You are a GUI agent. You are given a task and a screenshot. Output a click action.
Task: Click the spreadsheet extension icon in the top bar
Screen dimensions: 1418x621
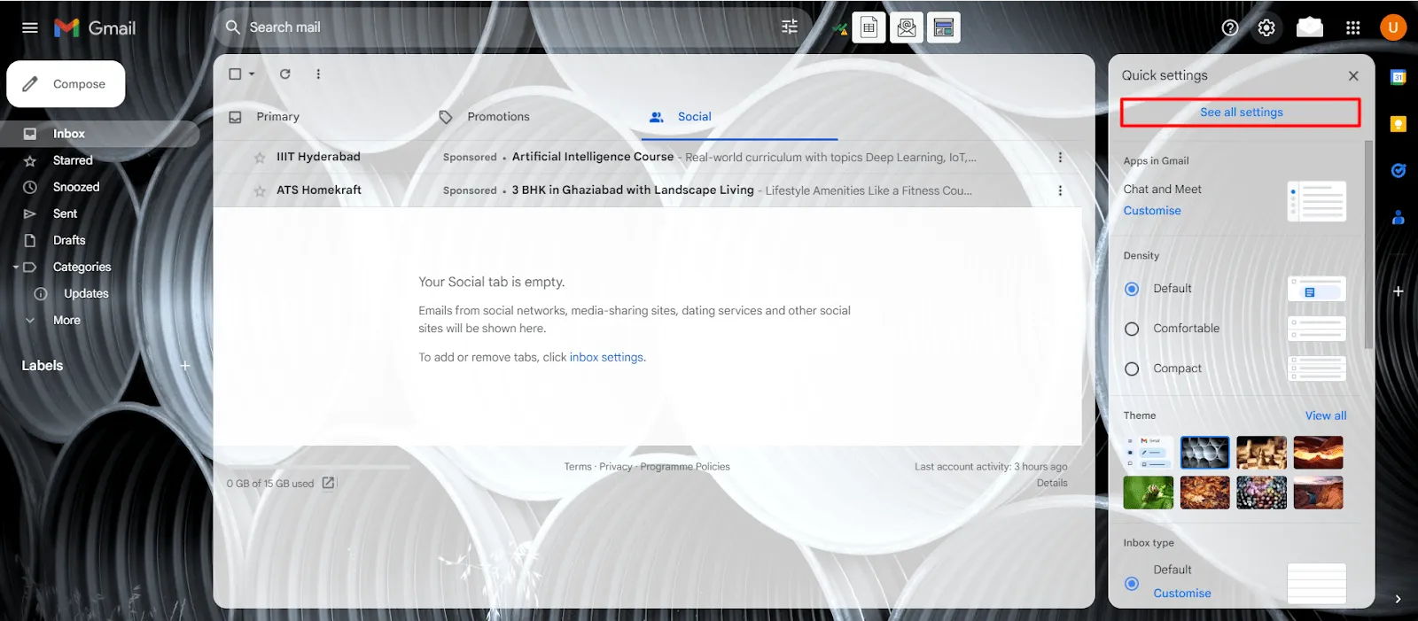point(869,27)
